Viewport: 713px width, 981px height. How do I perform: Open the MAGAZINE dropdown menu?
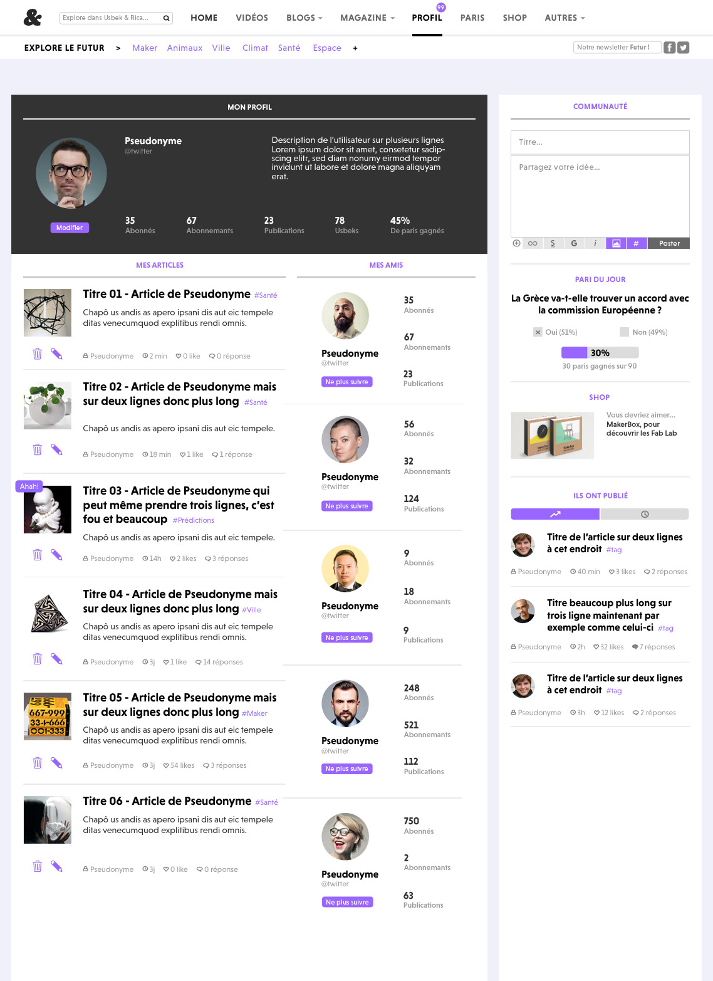367,18
